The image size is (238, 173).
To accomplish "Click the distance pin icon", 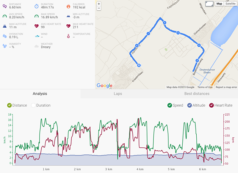I will pos(4,6).
